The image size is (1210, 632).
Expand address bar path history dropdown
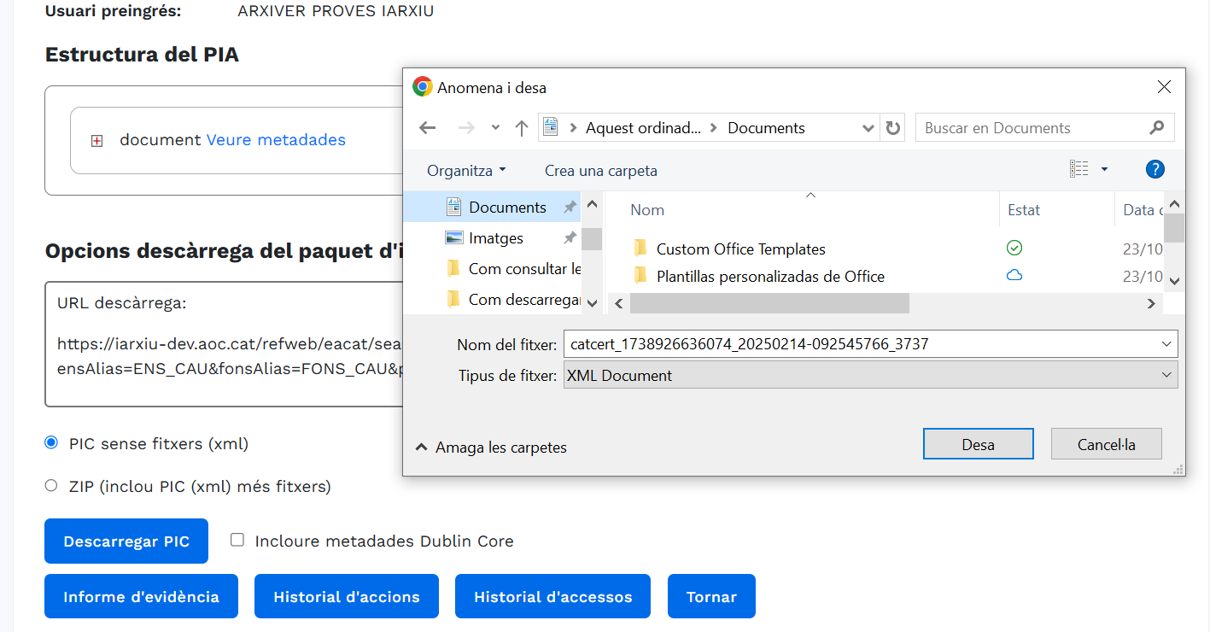(868, 128)
